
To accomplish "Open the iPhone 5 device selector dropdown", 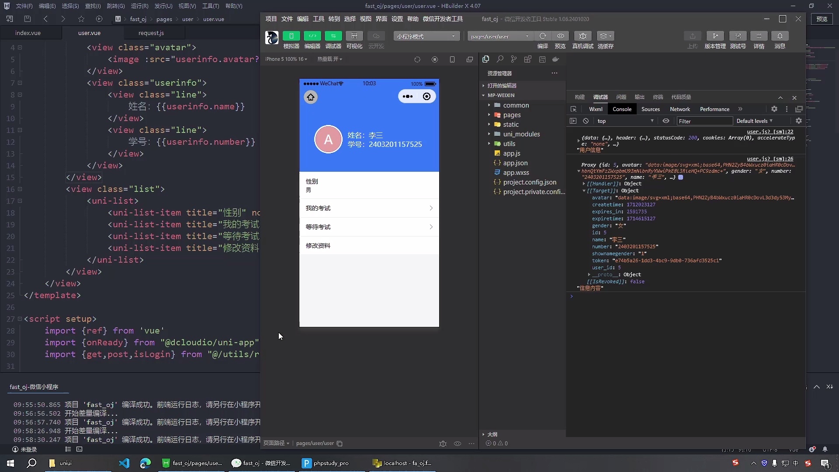I will pyautogui.click(x=286, y=59).
